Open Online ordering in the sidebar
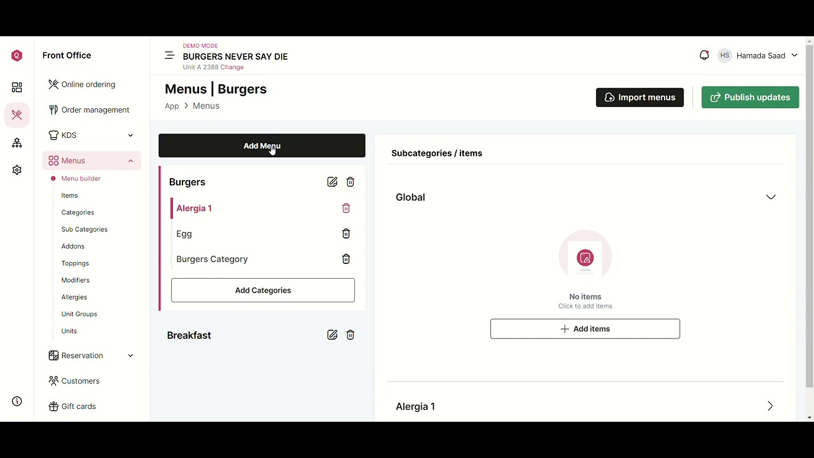Screen dimensions: 814x458 [x=88, y=85]
